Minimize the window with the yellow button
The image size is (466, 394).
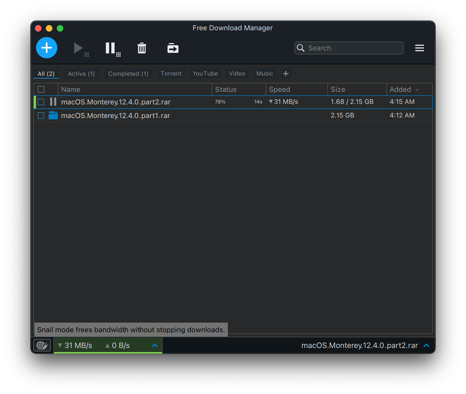tap(49, 28)
